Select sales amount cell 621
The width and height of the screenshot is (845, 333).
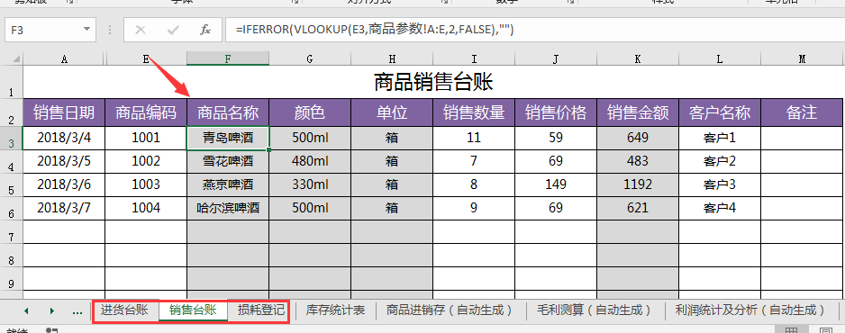point(638,208)
